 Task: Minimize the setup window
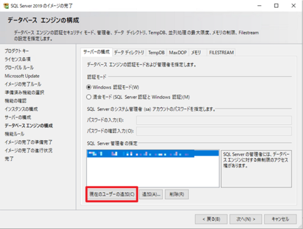pyautogui.click(x=259, y=6)
